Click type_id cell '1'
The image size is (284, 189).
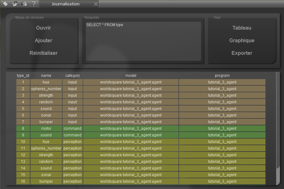[x=23, y=82]
